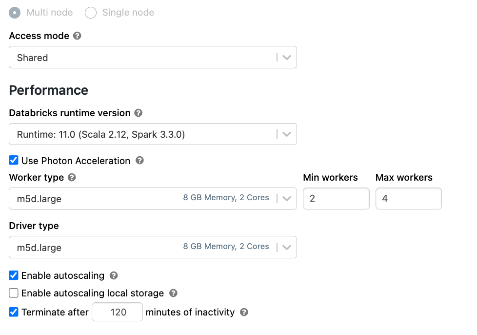Disable the Enable autoscaling checkbox

pyautogui.click(x=14, y=275)
